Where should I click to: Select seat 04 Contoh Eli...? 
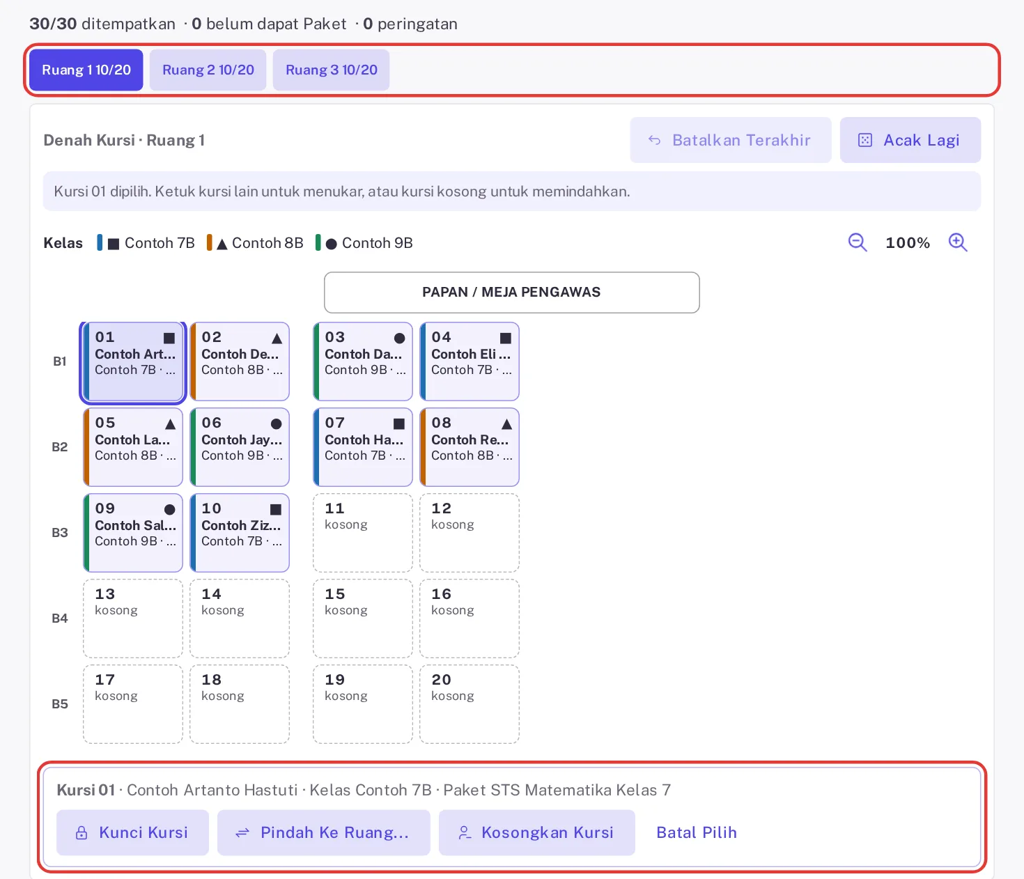pos(470,361)
